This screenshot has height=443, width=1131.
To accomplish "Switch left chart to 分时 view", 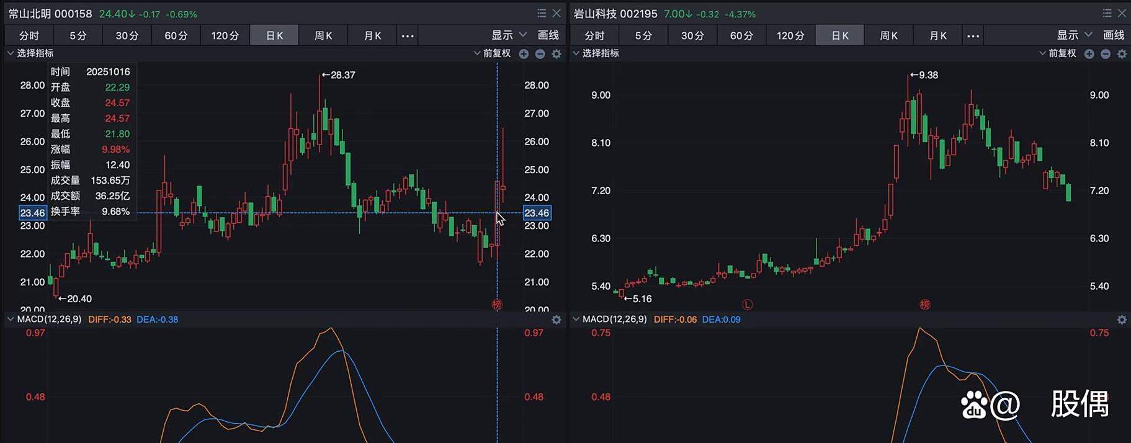I will pos(29,35).
